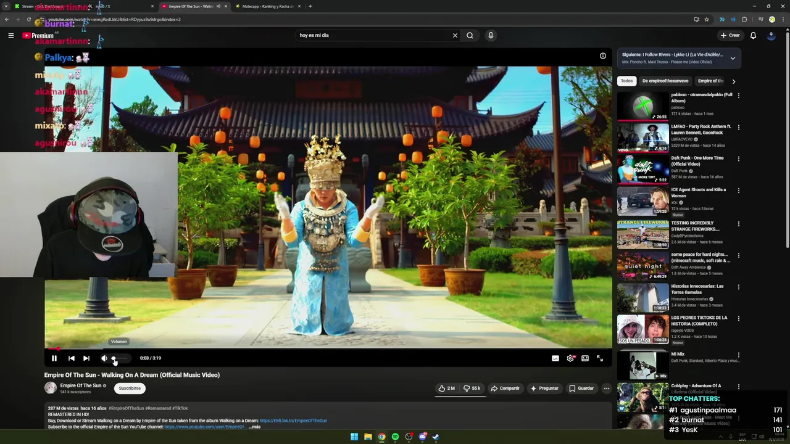Open File Explorer from the taskbar
Image resolution: width=790 pixels, height=444 pixels.
[x=368, y=437]
